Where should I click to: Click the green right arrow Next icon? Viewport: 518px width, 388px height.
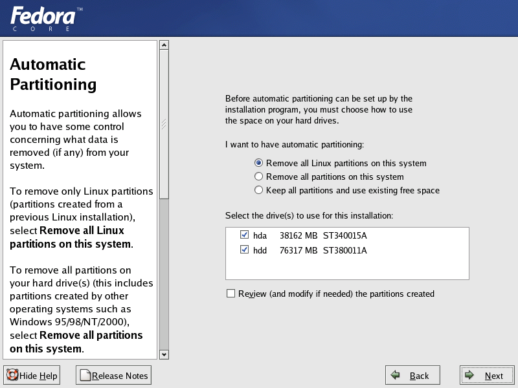click(x=469, y=375)
